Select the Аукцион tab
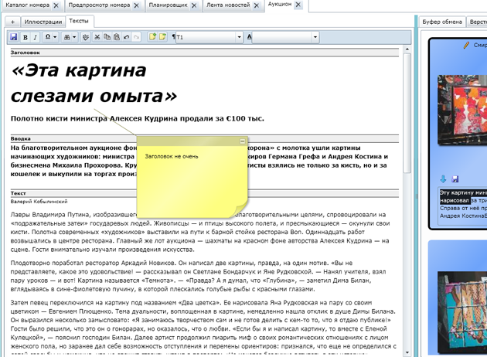 [280, 5]
